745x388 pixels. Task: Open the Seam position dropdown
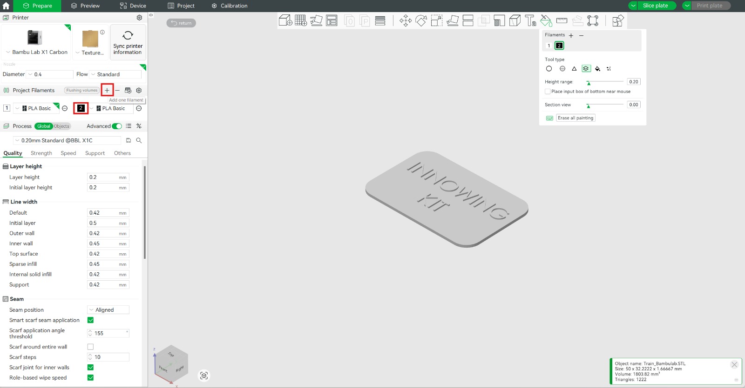click(x=108, y=310)
